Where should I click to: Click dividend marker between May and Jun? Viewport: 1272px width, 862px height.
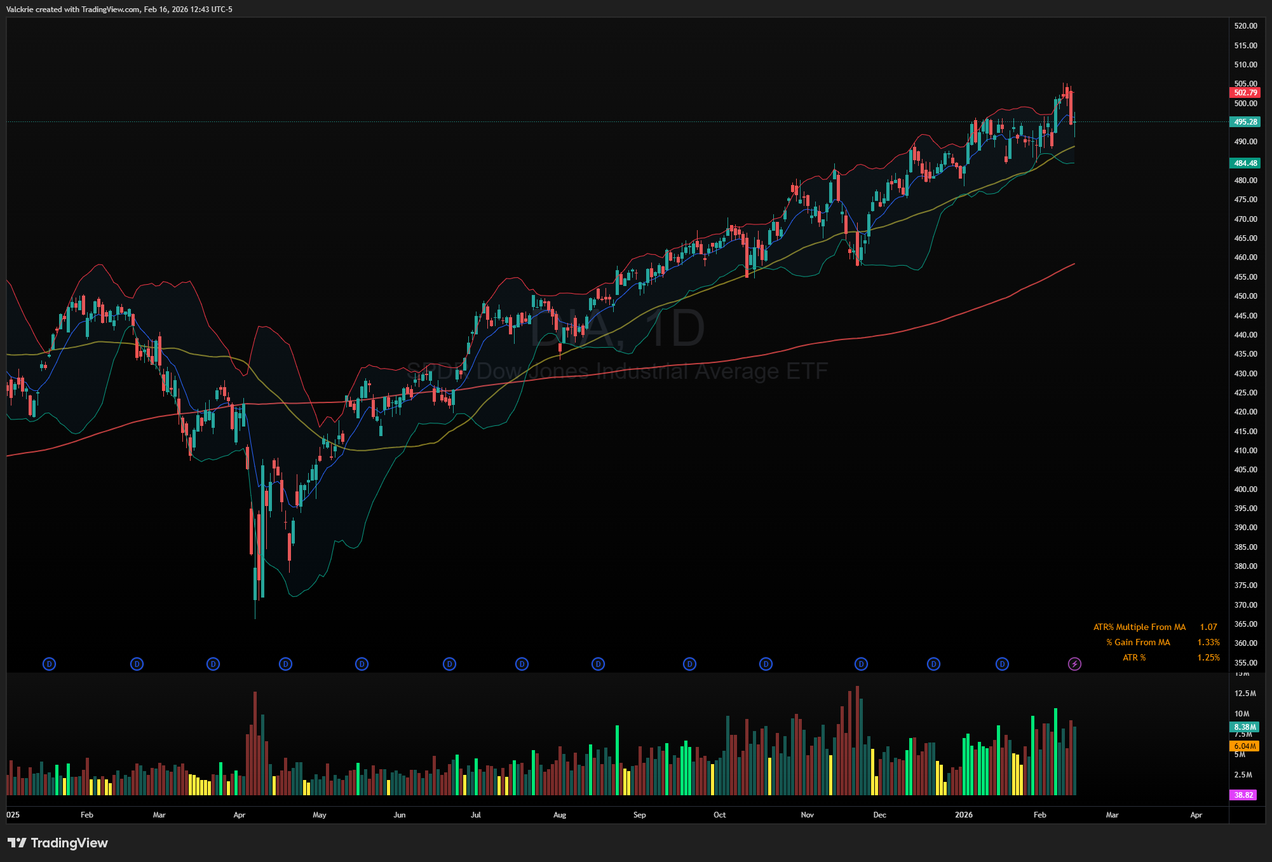tap(362, 664)
